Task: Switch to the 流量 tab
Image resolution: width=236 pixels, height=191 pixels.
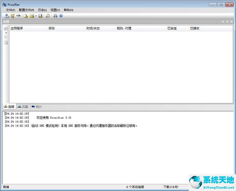Action: [x=23, y=107]
